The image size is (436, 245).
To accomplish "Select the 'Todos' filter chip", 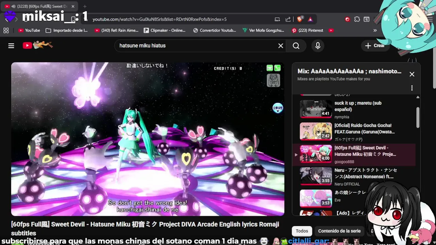I will [x=302, y=231].
